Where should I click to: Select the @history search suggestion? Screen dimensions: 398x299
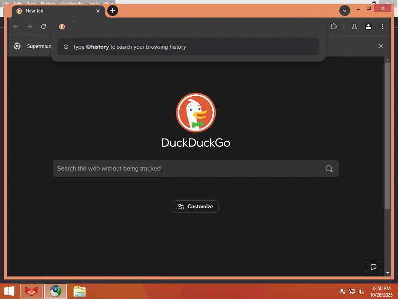[189, 47]
